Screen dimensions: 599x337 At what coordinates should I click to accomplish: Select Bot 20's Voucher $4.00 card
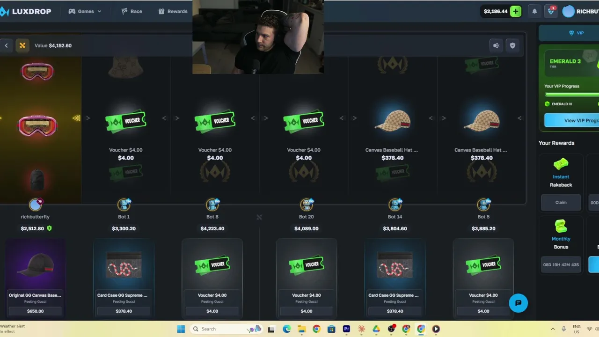pos(307,278)
